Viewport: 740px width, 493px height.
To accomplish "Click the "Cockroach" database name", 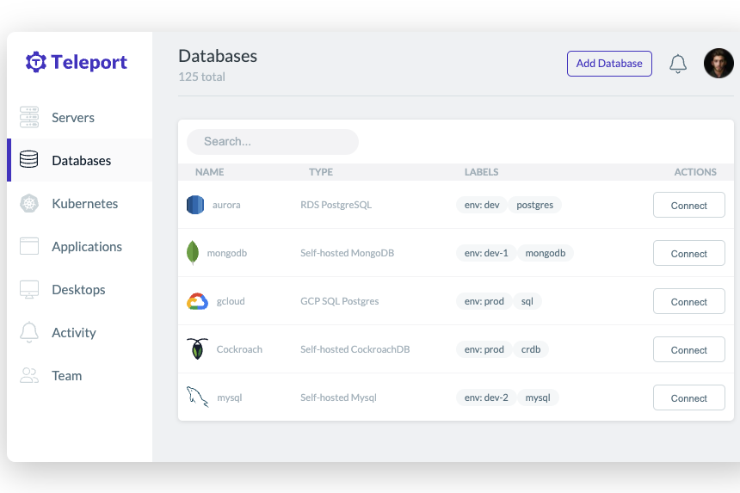I will click(239, 349).
